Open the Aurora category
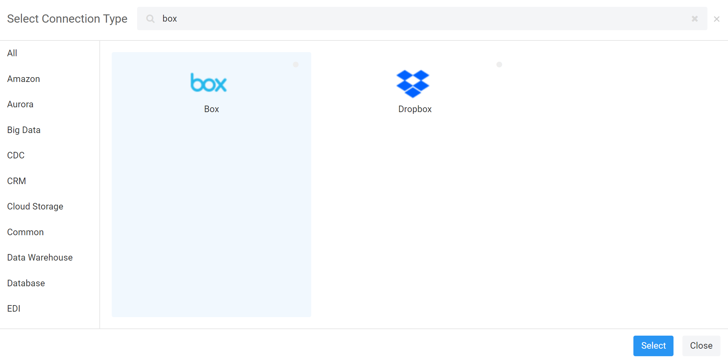 click(20, 104)
